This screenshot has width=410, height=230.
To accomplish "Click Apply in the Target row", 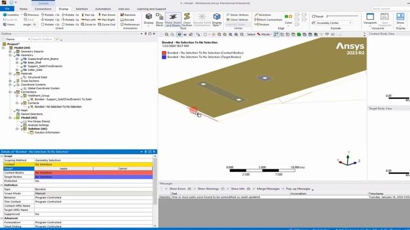I will click(x=64, y=169).
